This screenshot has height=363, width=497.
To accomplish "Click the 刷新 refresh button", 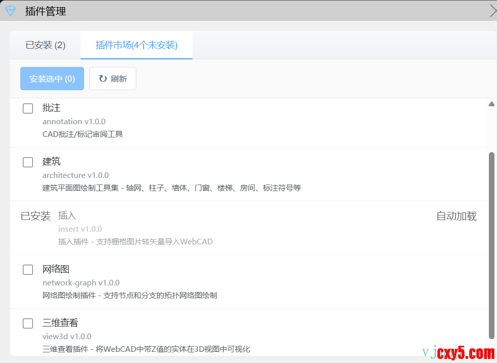I will click(112, 79).
